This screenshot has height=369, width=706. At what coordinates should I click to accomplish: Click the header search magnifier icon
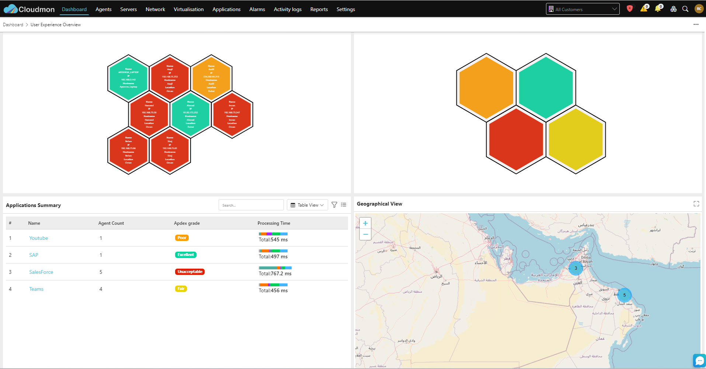point(685,9)
